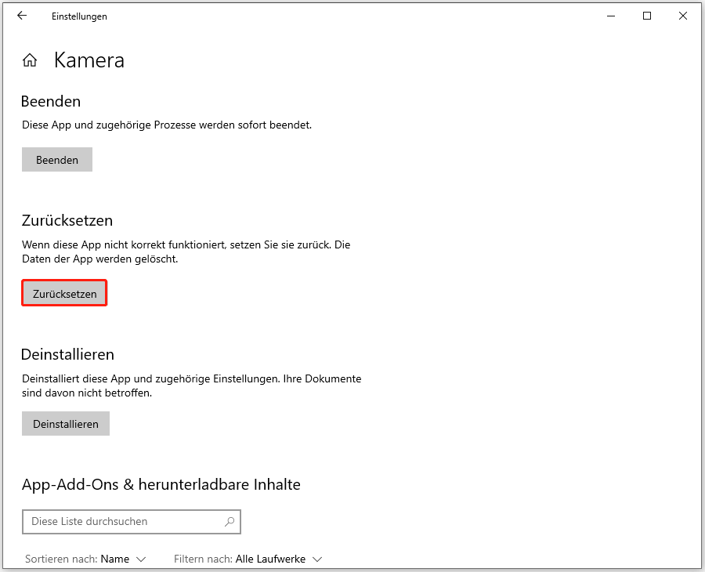Viewport: 705px width, 572px height.
Task: Open the 'Sortieren nach: Name' dropdown
Action: click(x=85, y=559)
